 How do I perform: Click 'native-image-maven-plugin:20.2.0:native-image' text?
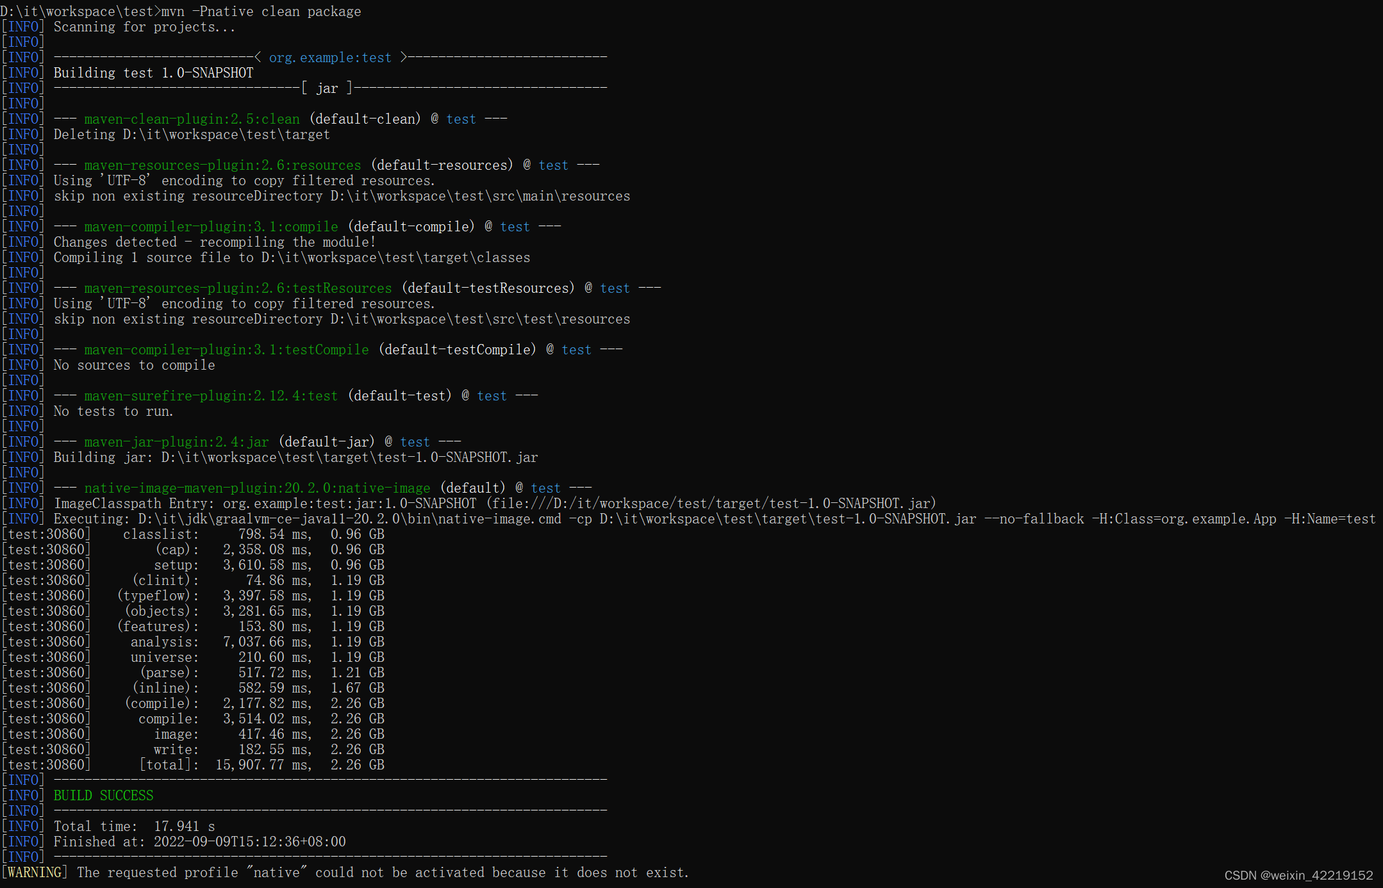point(257,488)
